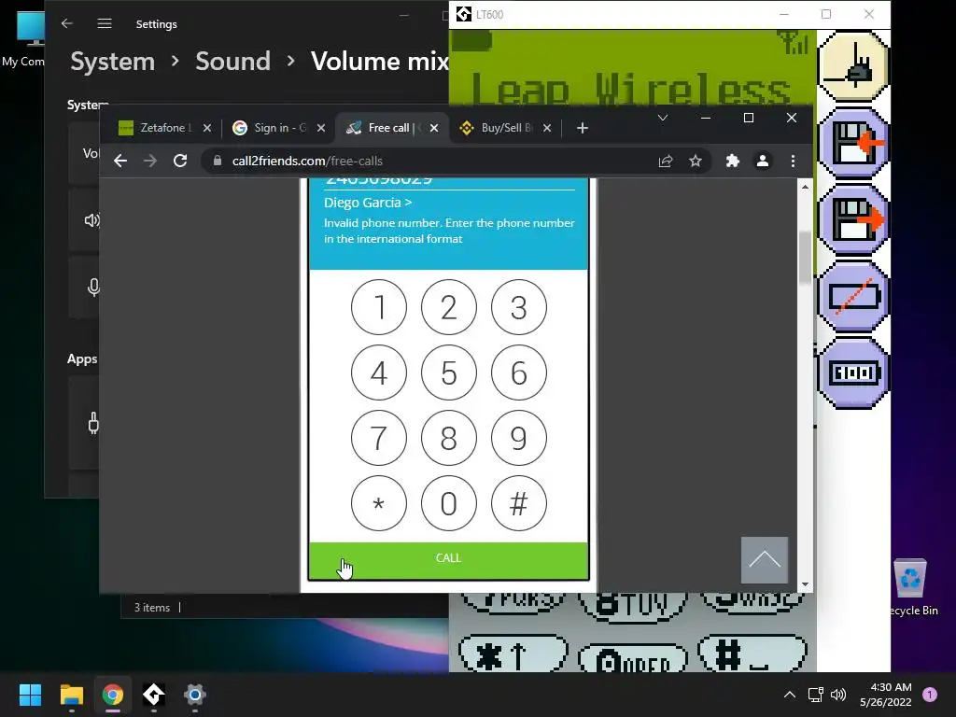This screenshot has width=956, height=717.
Task: Click the green CALL button
Action: (x=449, y=559)
